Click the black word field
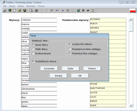 click(39, 93)
